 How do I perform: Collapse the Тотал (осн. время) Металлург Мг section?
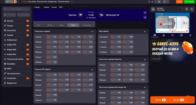point(145,88)
